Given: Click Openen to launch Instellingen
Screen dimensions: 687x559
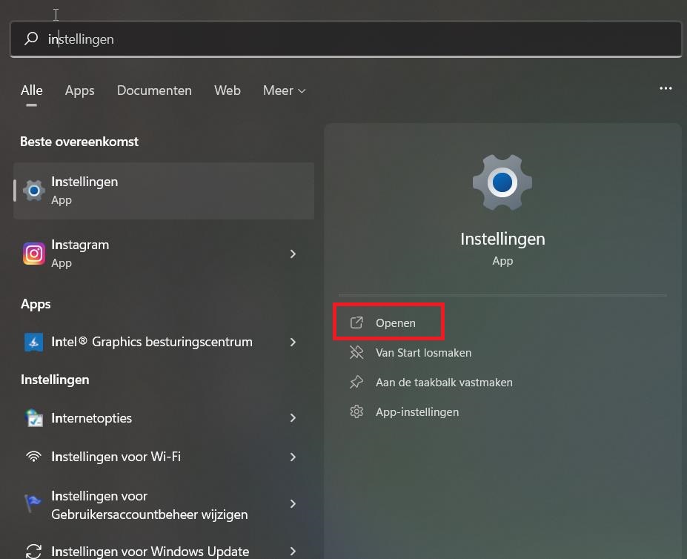Looking at the screenshot, I should pyautogui.click(x=395, y=322).
